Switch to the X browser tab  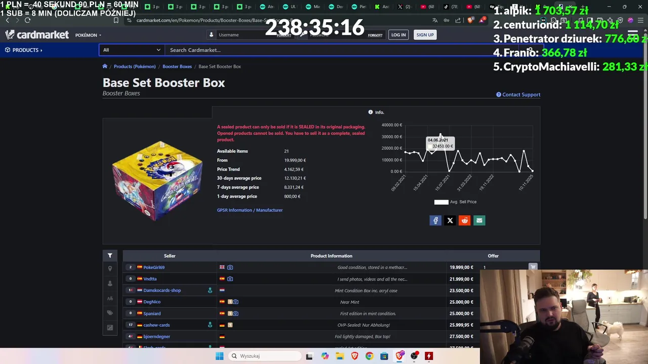(x=403, y=7)
